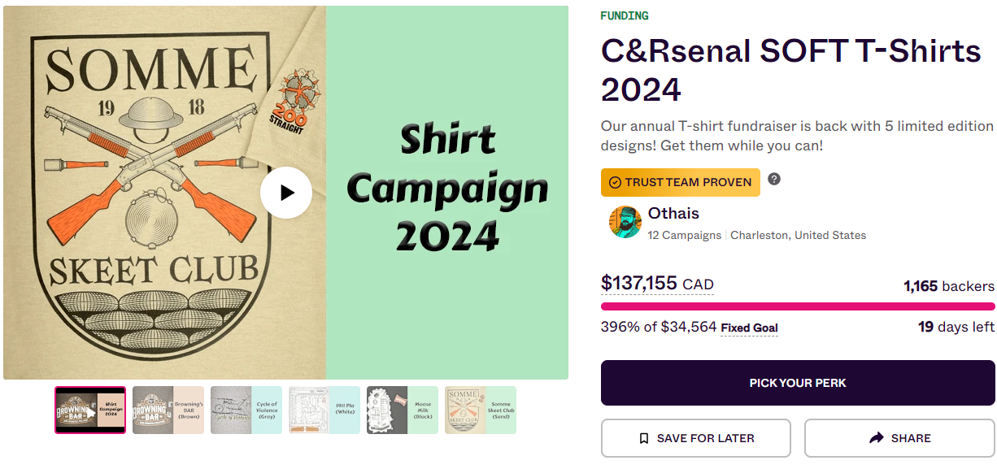Click the pink funding progress bar
The height and width of the screenshot is (469, 997).
click(797, 306)
